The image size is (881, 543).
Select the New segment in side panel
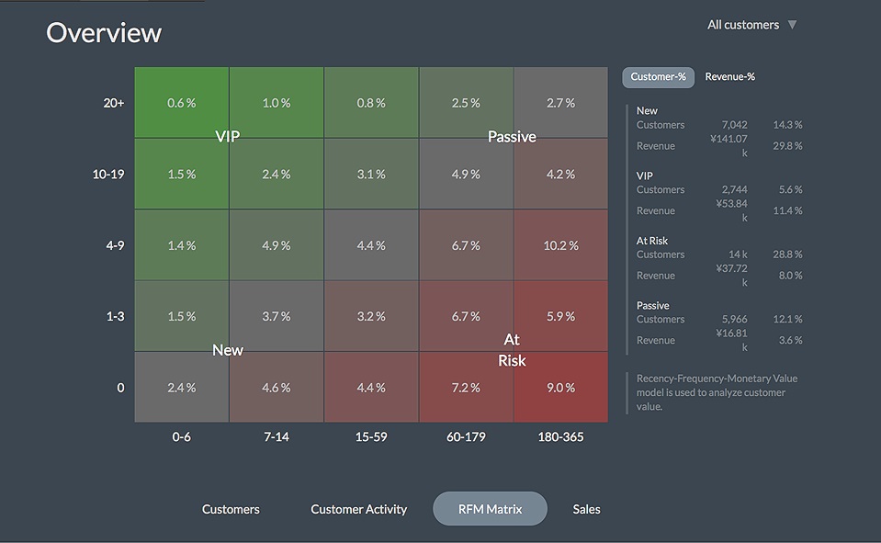[647, 111]
